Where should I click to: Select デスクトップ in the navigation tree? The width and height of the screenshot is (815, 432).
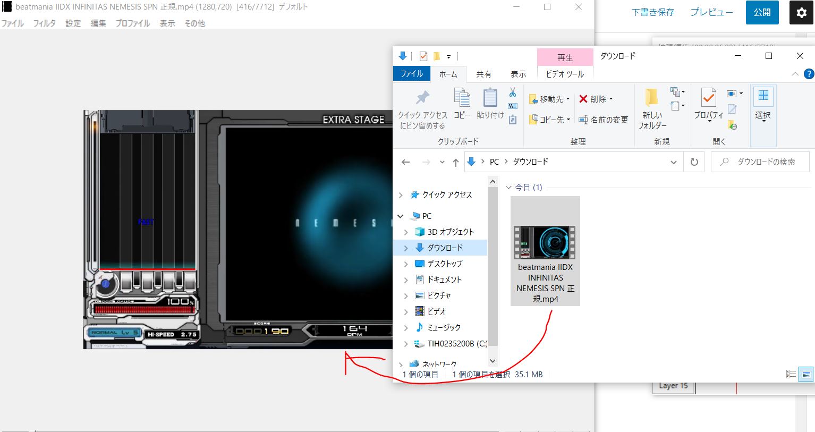(445, 264)
